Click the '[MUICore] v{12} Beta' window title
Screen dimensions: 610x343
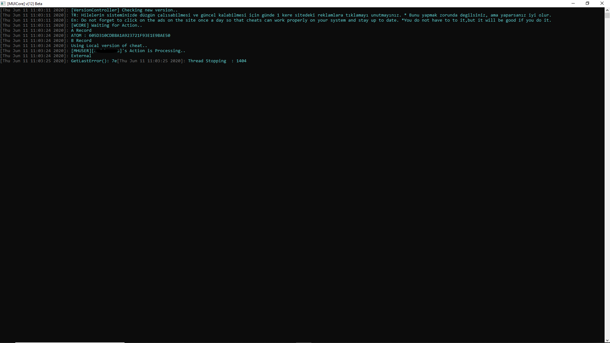click(x=25, y=4)
